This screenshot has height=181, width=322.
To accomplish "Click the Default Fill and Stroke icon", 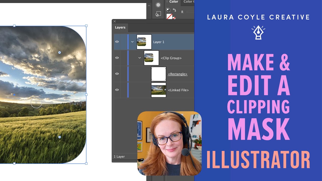I will (168, 10).
